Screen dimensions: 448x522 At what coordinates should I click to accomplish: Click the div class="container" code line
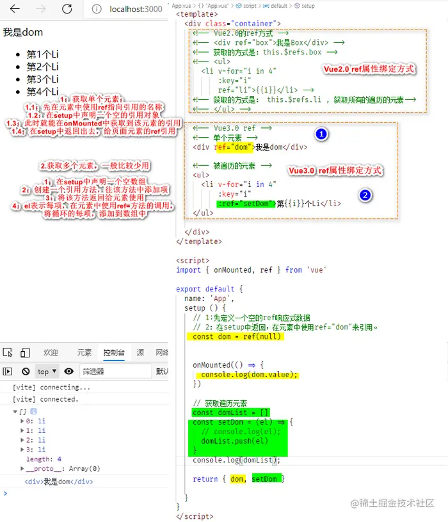tap(232, 24)
